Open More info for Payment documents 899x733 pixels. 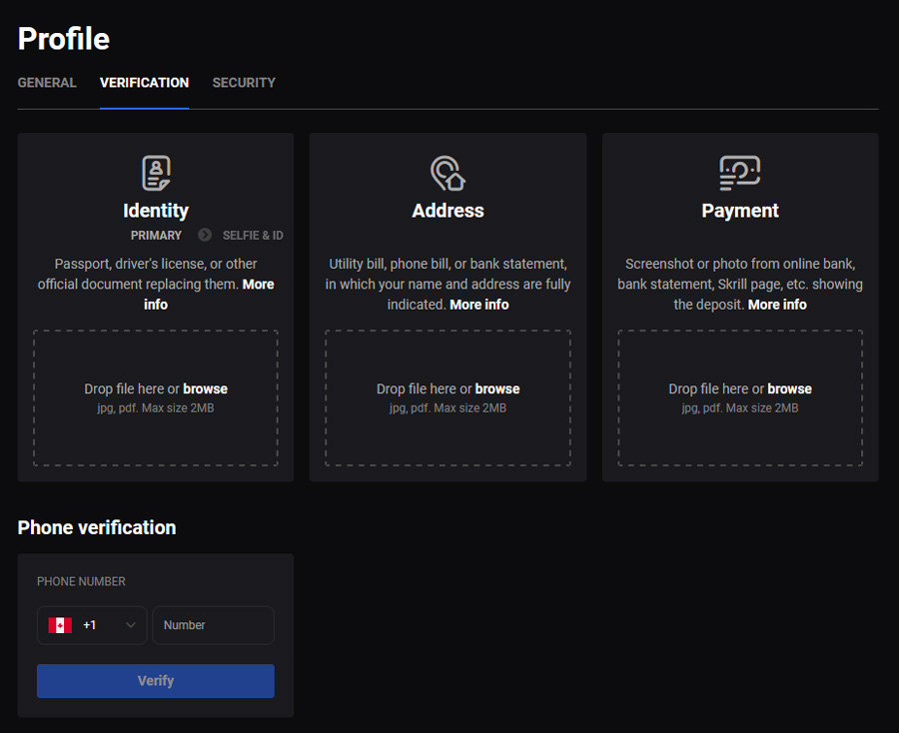point(777,305)
